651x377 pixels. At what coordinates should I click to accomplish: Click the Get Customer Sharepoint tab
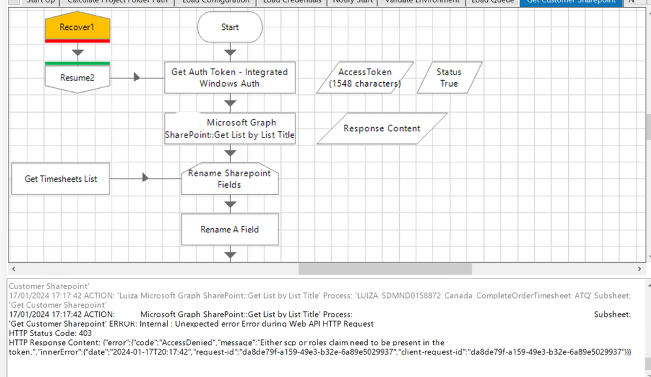click(571, 2)
